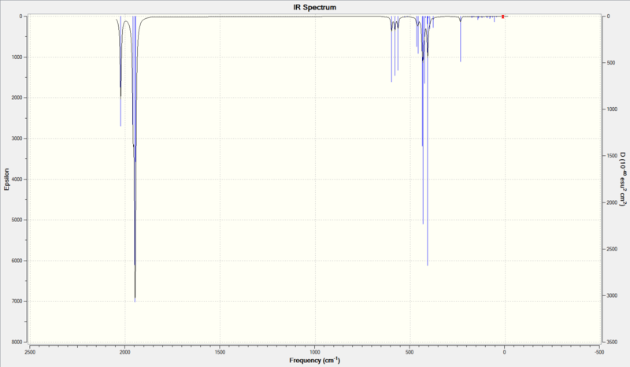The width and height of the screenshot is (630, 367).
Task: Click the peak line near 590 cm-1
Action: pyautogui.click(x=391, y=49)
